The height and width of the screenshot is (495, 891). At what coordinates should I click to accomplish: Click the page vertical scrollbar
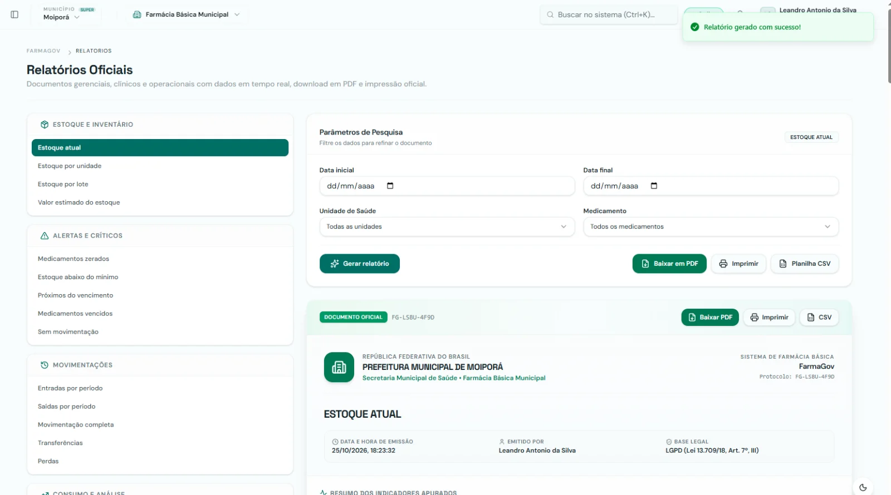[889, 47]
